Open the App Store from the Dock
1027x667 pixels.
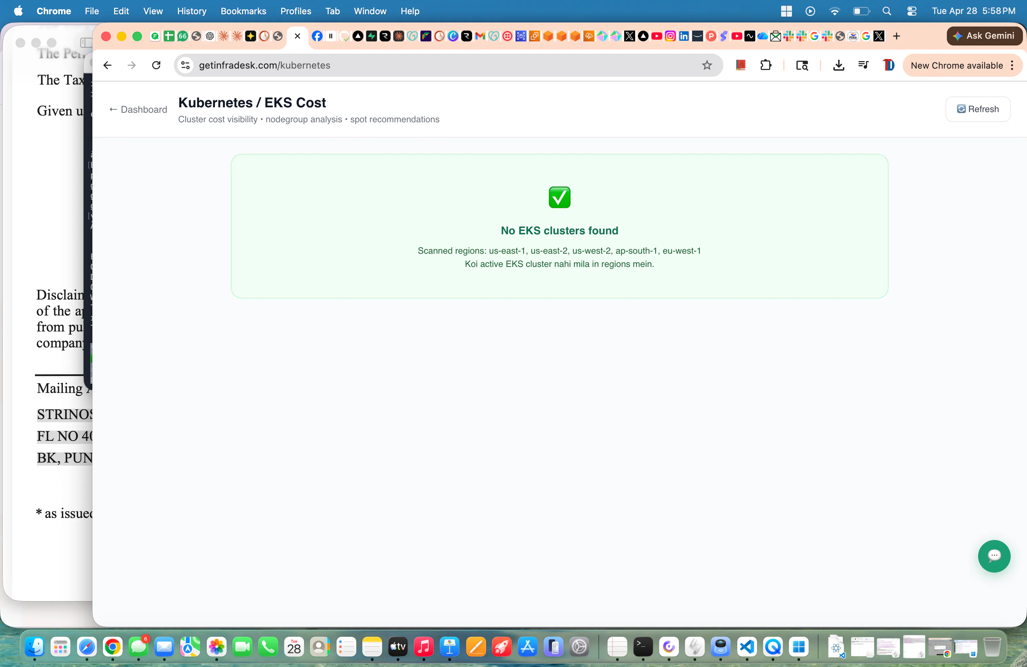pos(527,647)
